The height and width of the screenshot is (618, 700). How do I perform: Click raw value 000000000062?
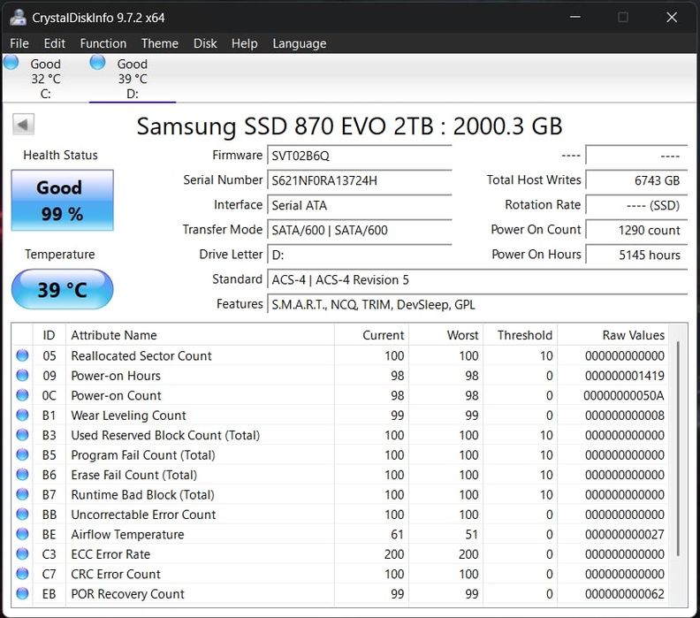pyautogui.click(x=625, y=593)
